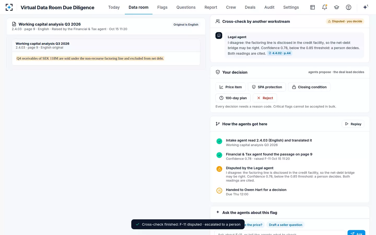This screenshot has width=376, height=235.
Task: Open the AI sparkle assistant icon
Action: point(366,7)
